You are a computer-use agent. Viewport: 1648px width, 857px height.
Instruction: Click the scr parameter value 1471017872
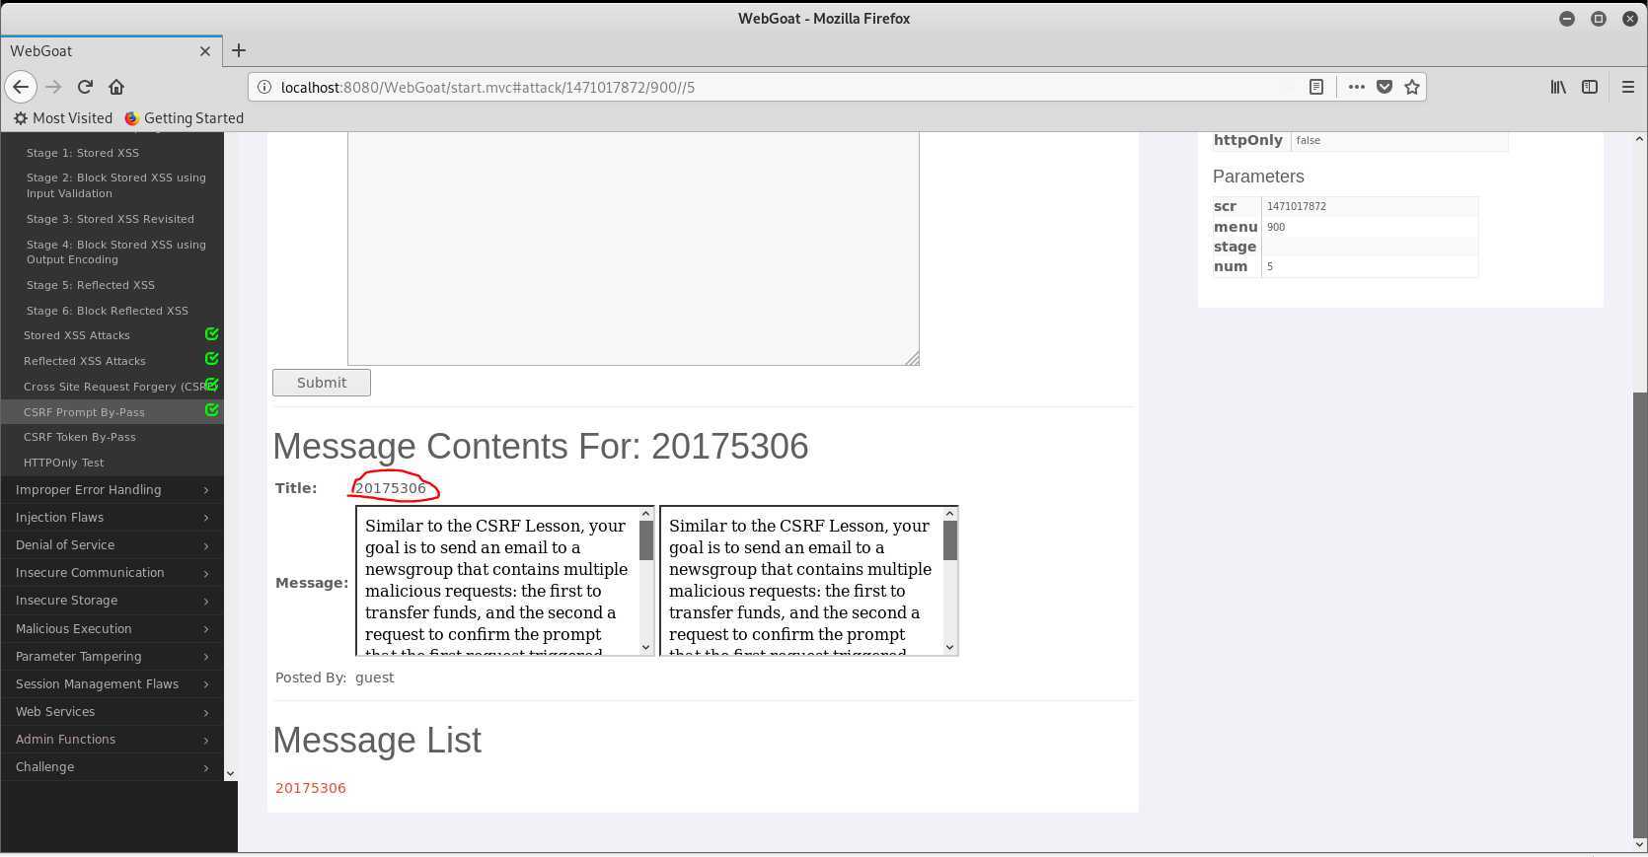1297,206
